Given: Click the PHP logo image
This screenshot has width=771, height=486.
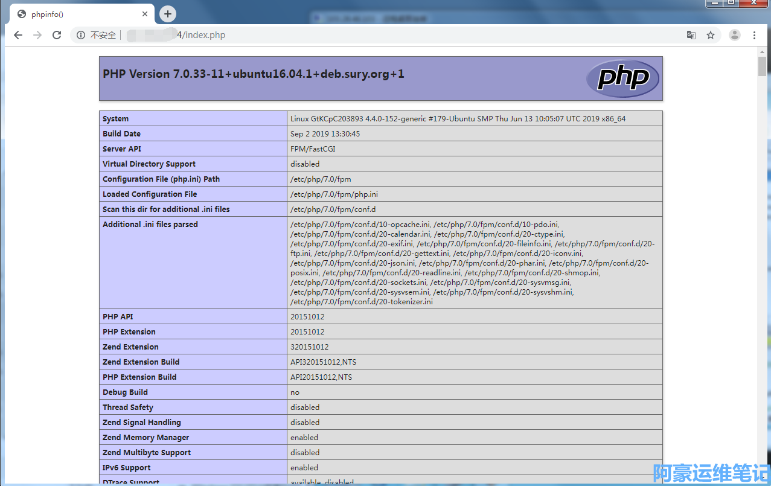Looking at the screenshot, I should pyautogui.click(x=622, y=78).
